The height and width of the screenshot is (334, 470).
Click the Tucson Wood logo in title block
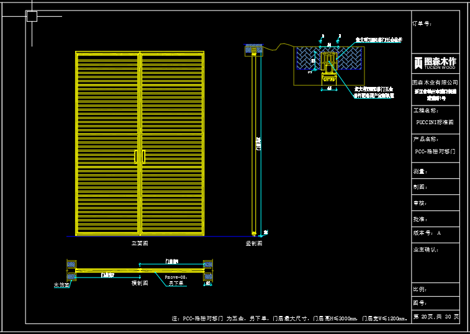[435, 62]
